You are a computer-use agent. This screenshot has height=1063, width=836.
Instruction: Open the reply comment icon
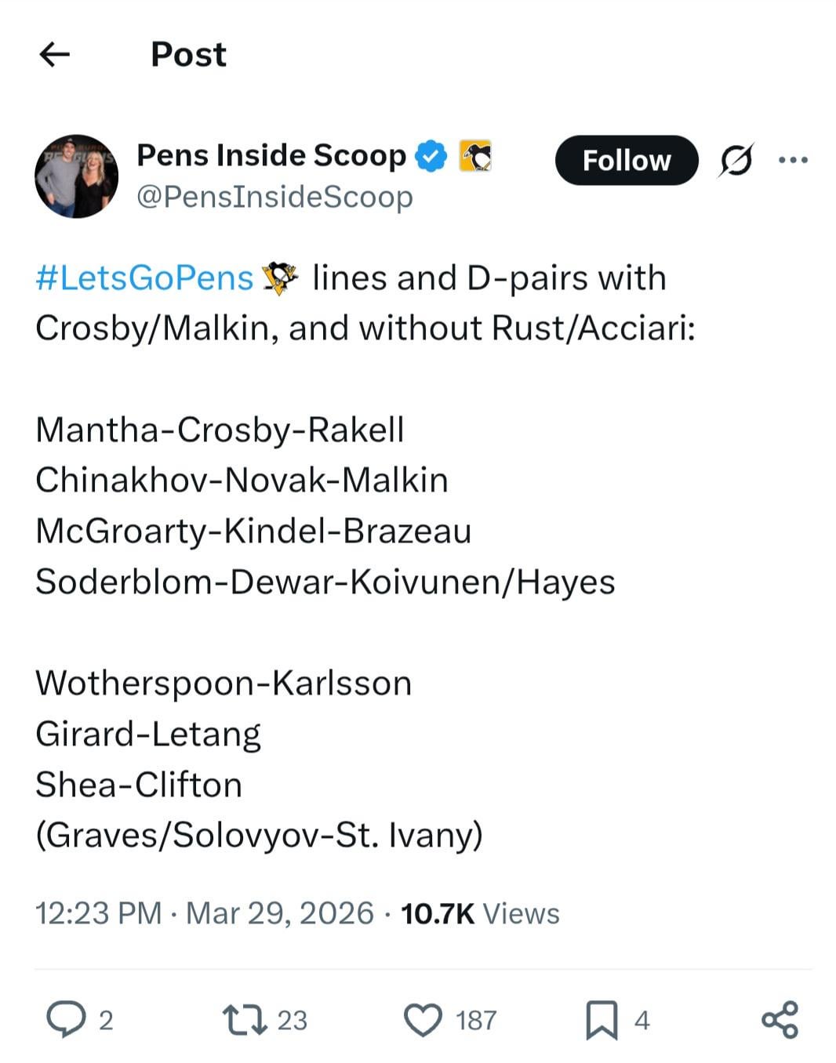[65, 1019]
